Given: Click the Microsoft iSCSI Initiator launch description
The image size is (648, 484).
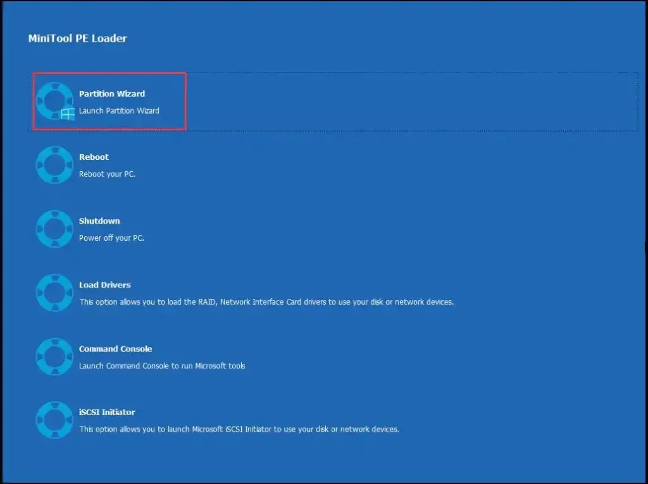Looking at the screenshot, I should pos(239,430).
